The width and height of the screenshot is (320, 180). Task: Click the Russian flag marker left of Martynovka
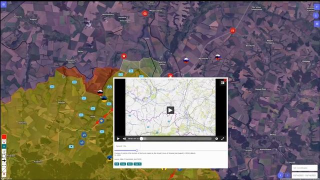tap(186, 60)
